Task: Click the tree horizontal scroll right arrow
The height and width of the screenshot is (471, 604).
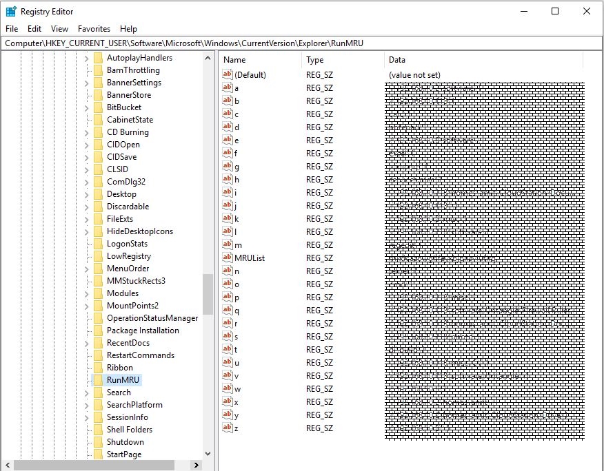Action: point(197,465)
